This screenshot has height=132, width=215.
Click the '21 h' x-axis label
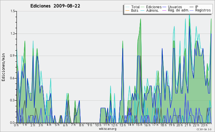[187, 125]
